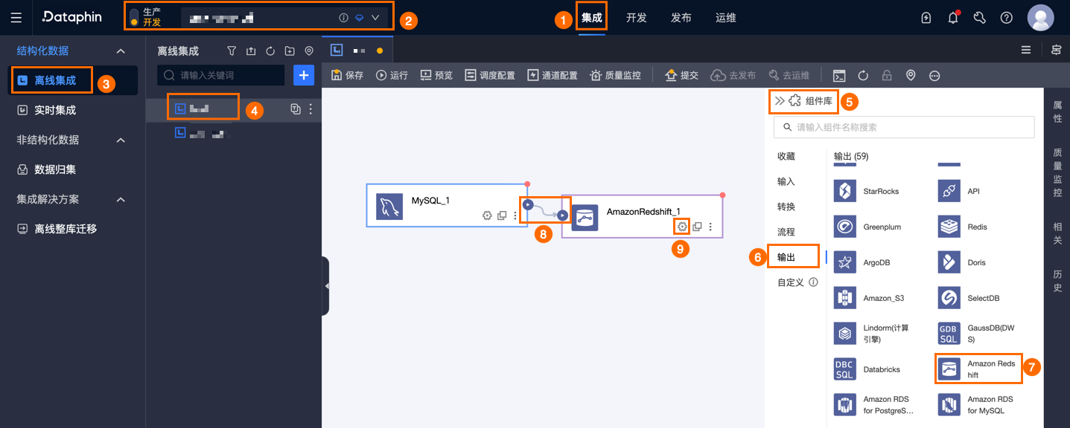
Task: Choose the Amazon Redshift output component
Action: (979, 369)
